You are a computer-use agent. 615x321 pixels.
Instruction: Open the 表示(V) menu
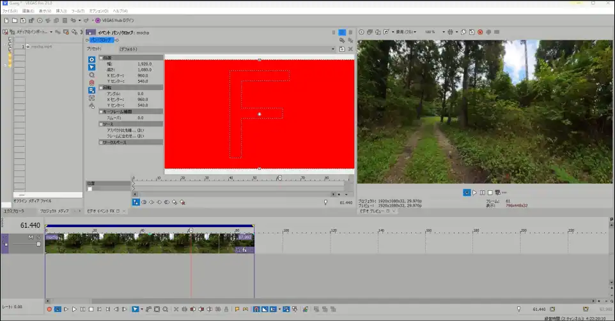tap(45, 11)
